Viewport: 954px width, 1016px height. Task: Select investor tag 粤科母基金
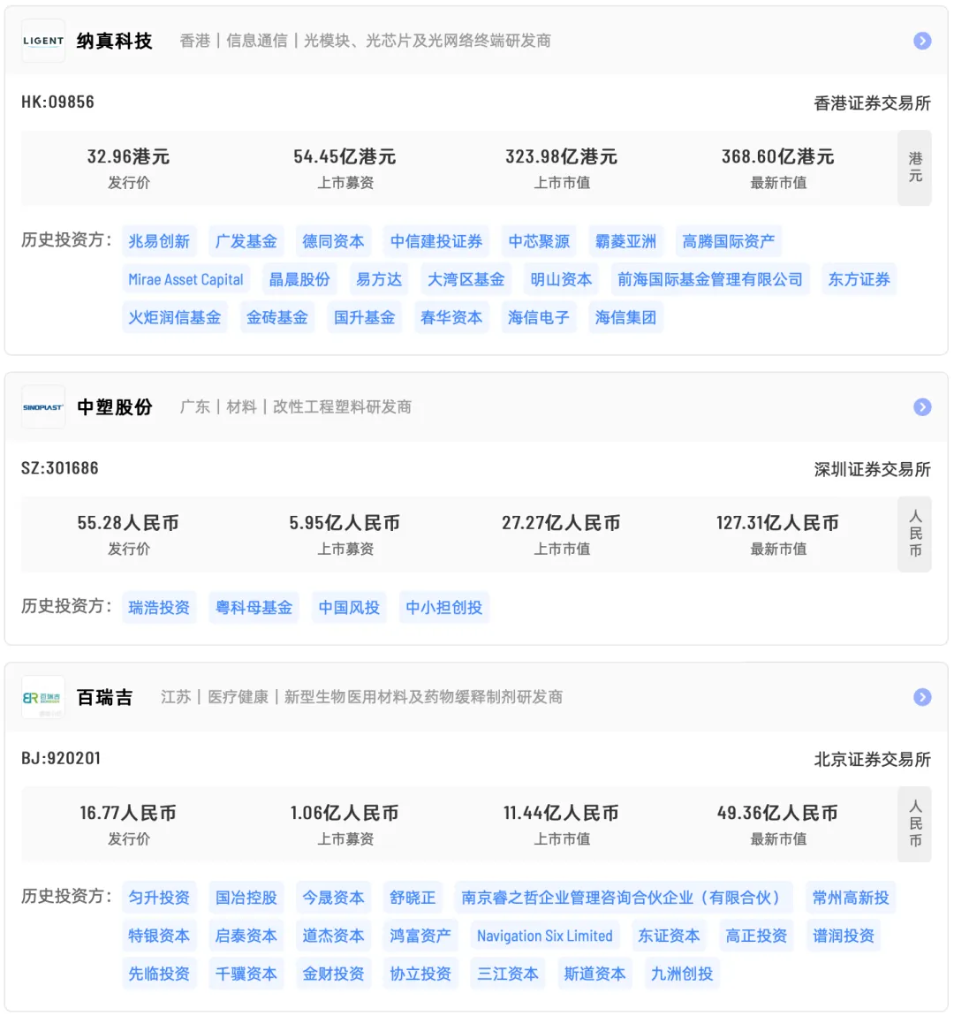(254, 607)
